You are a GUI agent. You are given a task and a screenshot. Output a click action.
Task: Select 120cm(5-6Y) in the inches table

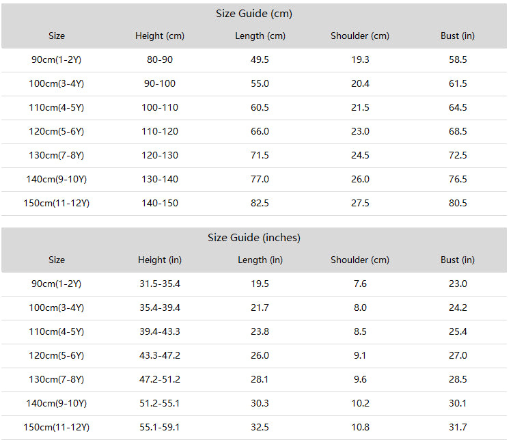[x=56, y=355]
